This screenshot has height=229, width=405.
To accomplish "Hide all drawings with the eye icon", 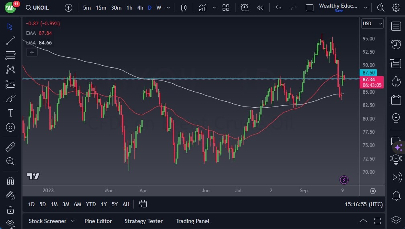I will (x=10, y=223).
